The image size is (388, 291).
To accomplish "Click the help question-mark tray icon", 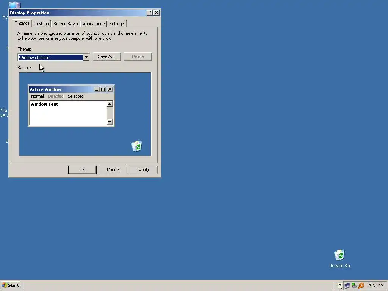I will 340,286.
